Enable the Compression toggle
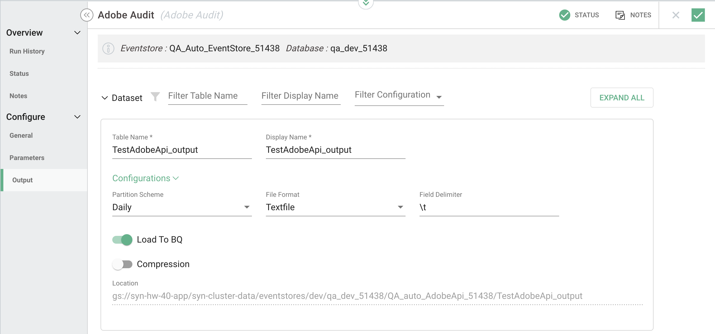The image size is (715, 334). 122,264
